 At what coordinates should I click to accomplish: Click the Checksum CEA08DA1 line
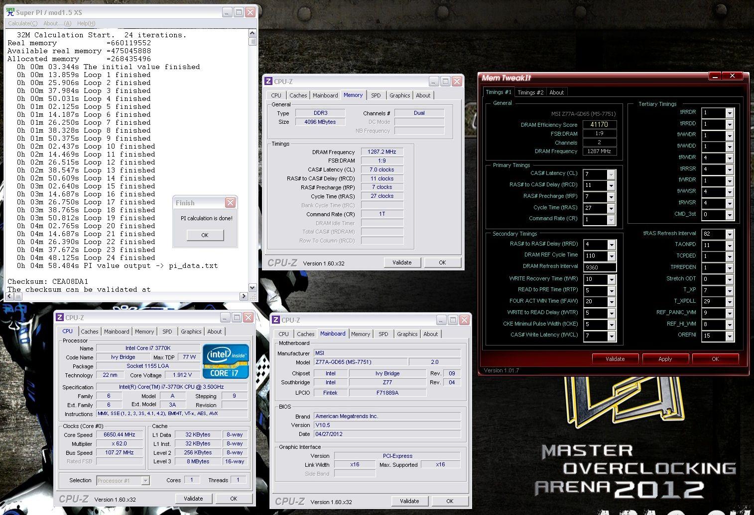point(48,281)
